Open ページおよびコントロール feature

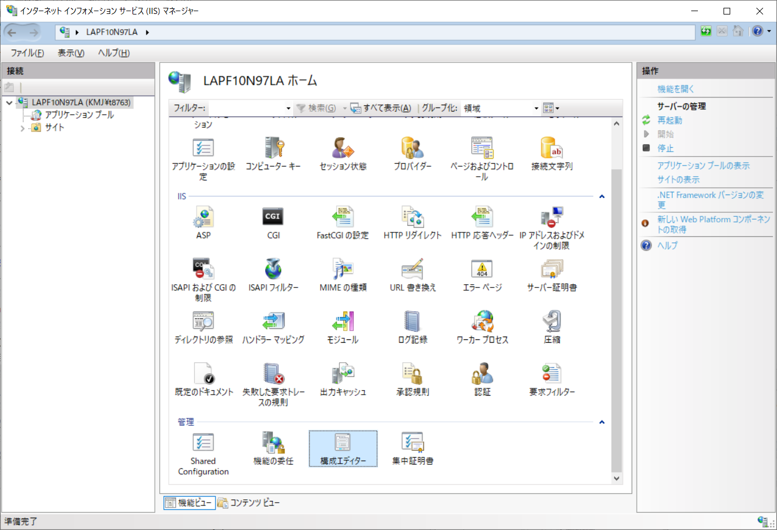point(482,159)
